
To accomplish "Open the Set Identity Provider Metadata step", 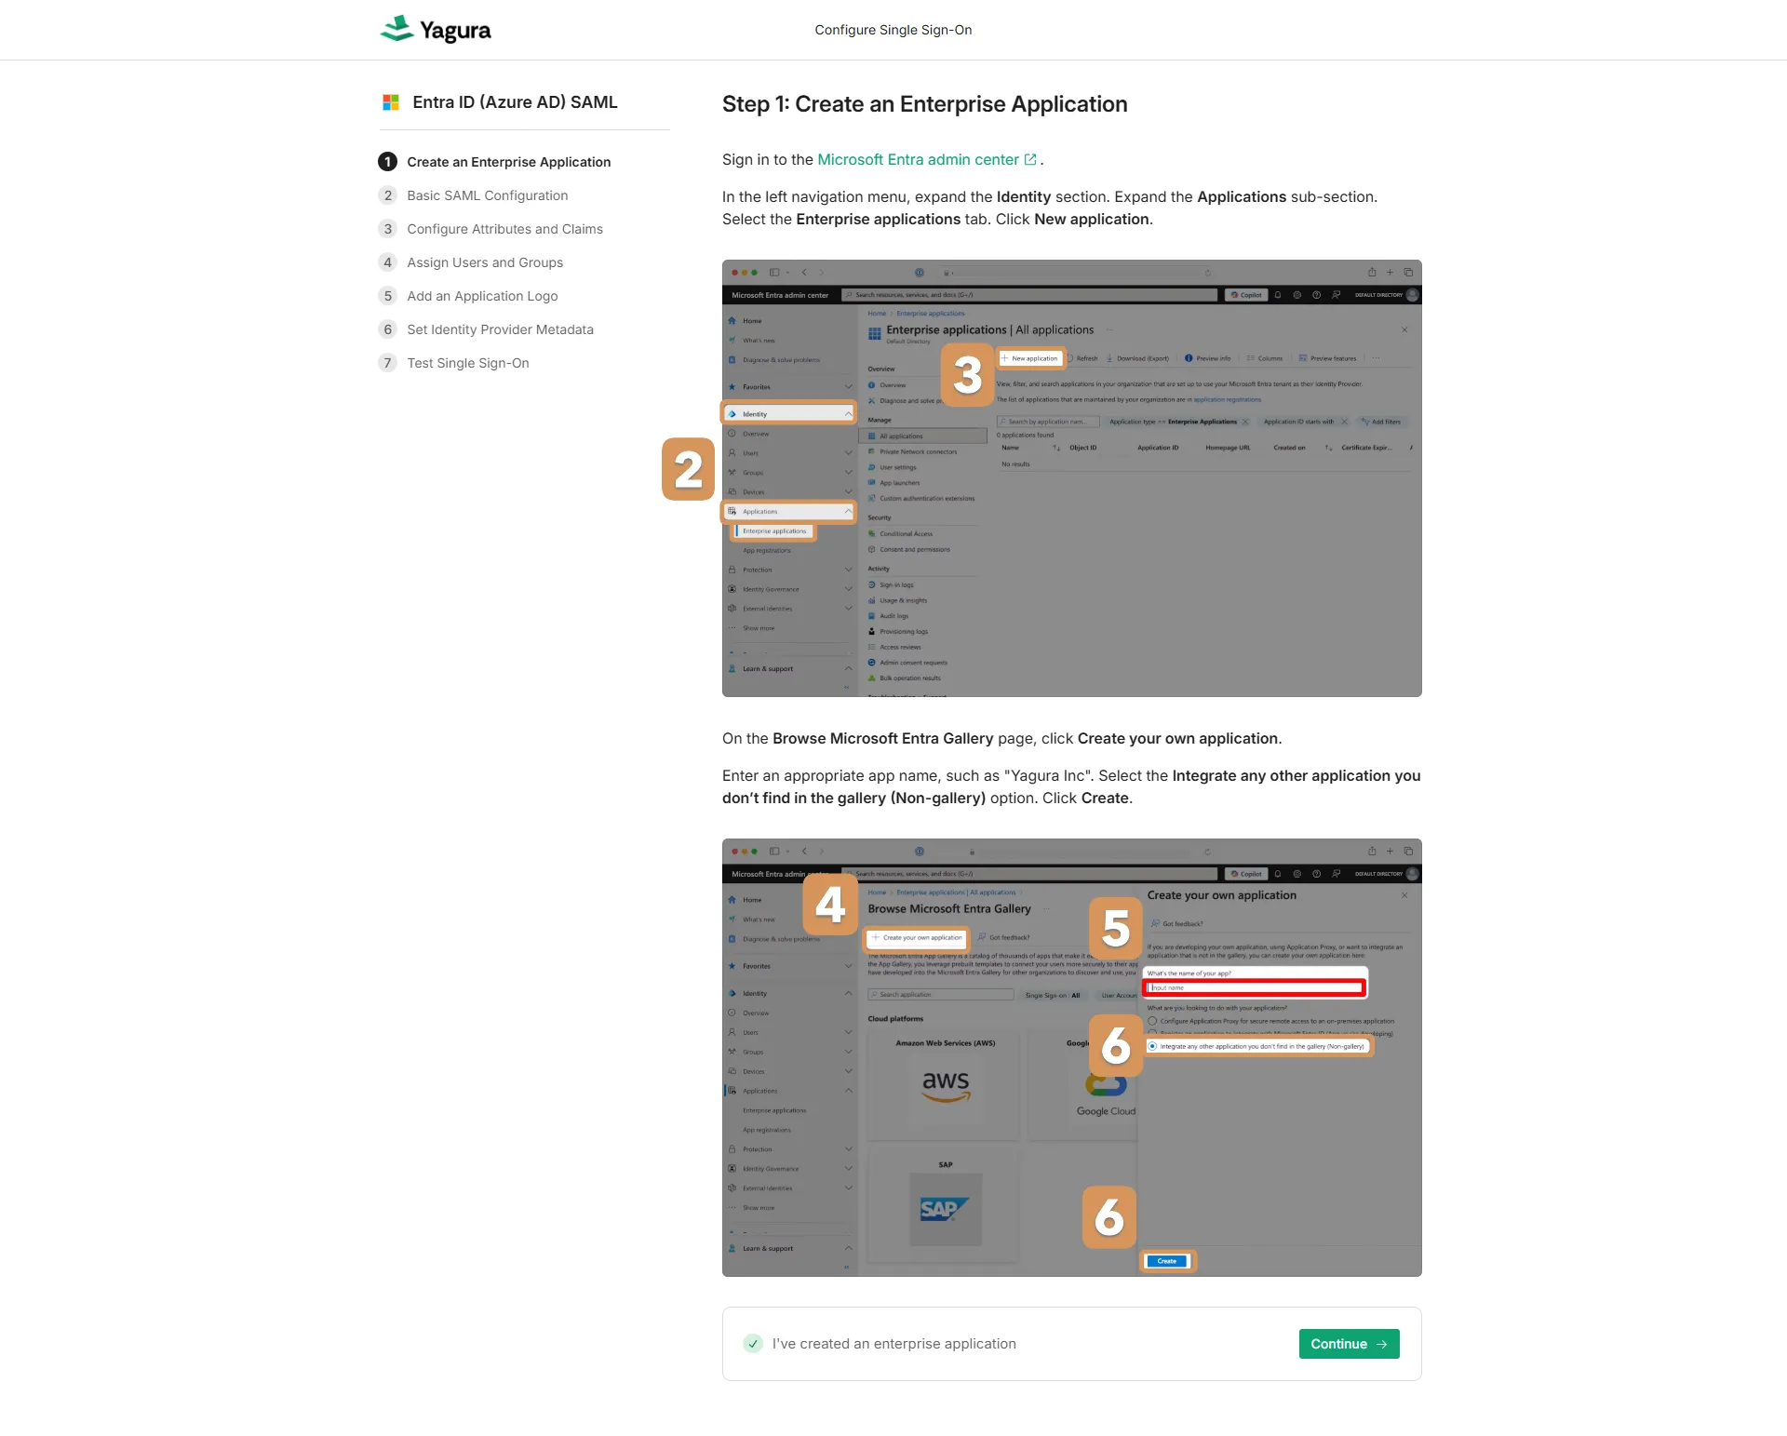I will [x=500, y=329].
